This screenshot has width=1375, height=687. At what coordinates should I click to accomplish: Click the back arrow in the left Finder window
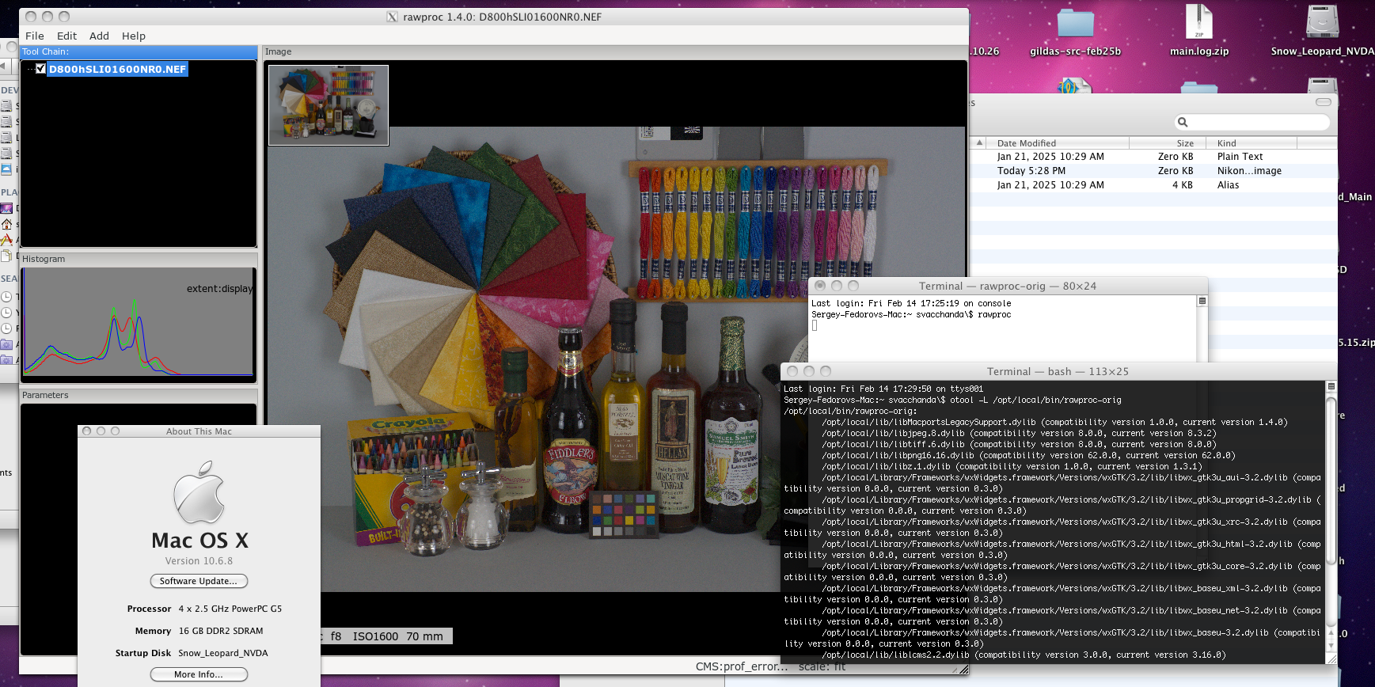[4, 68]
